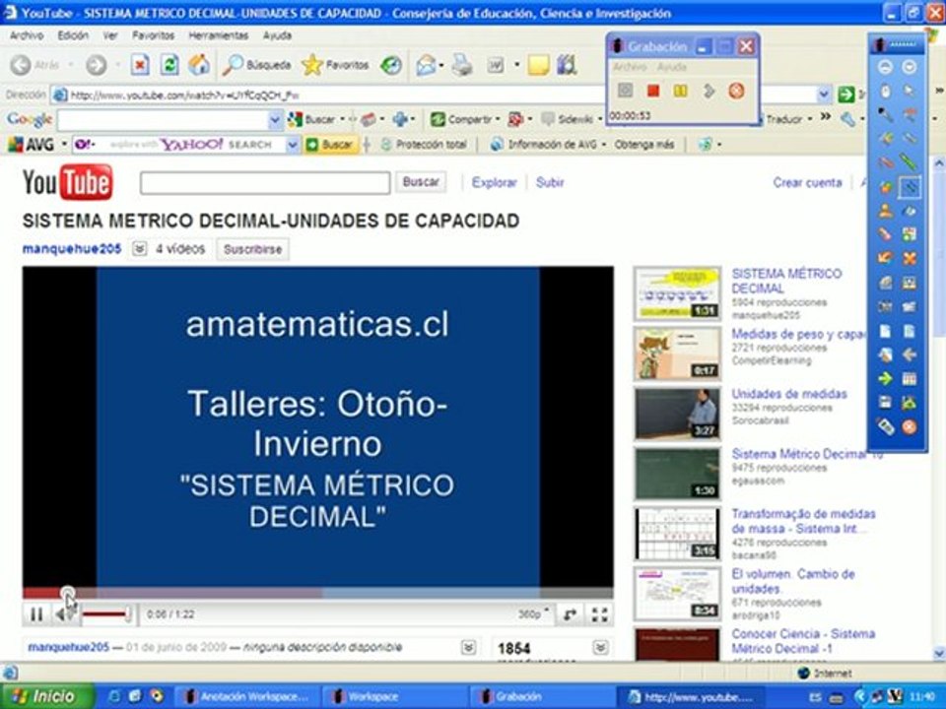Click the History clock icon
The width and height of the screenshot is (946, 709).
coord(391,65)
